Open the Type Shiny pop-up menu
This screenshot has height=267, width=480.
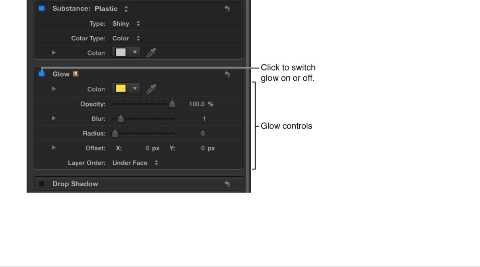pos(126,24)
